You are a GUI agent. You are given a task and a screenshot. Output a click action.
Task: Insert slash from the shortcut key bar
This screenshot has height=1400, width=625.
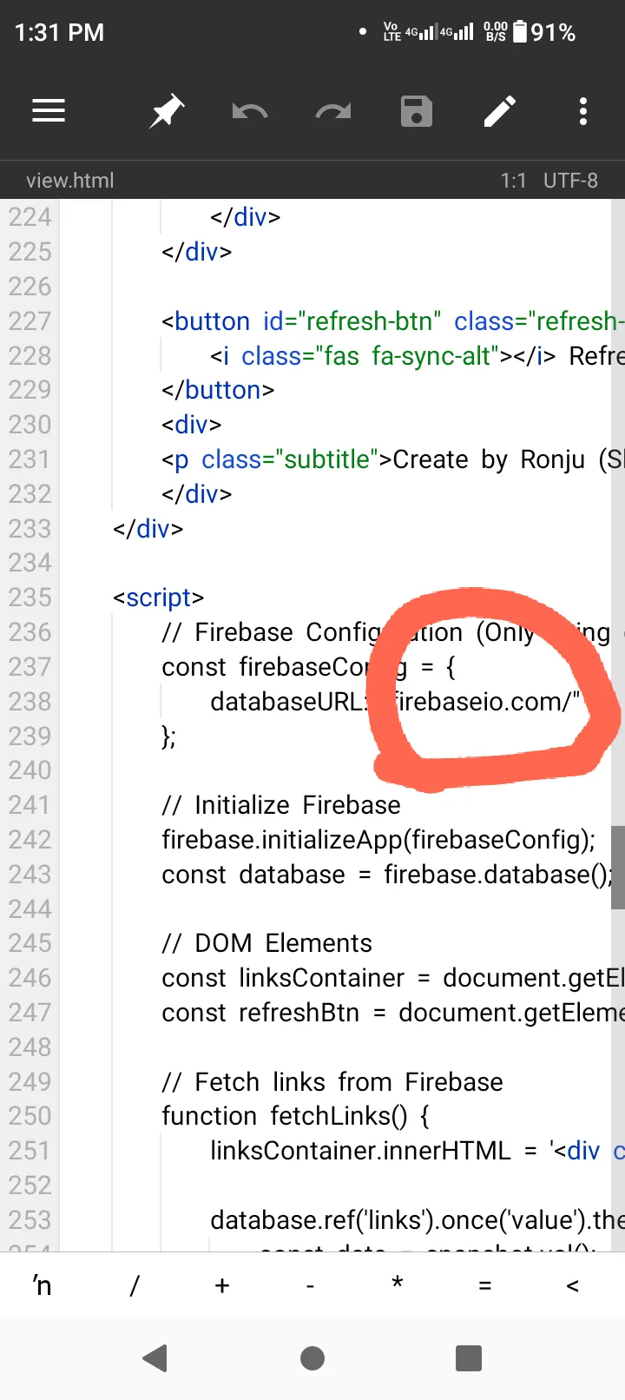coord(135,1285)
